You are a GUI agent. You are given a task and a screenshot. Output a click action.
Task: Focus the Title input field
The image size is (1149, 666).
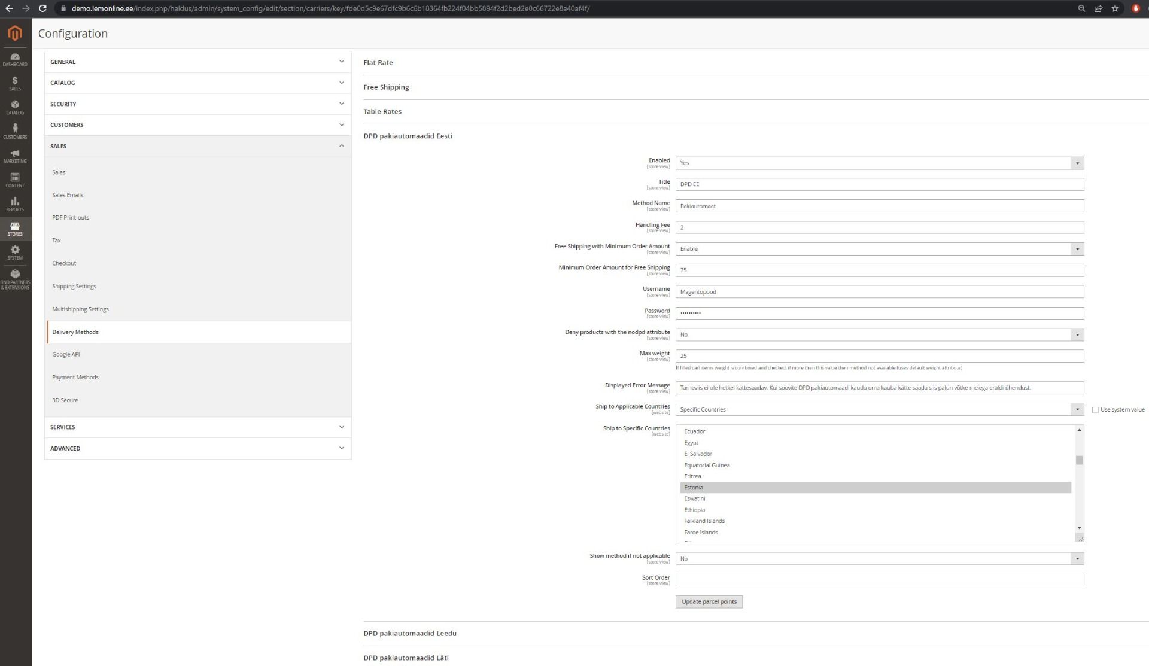click(880, 184)
